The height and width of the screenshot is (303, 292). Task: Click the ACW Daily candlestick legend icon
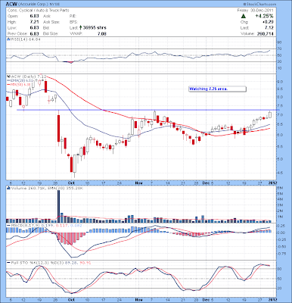click(8, 76)
